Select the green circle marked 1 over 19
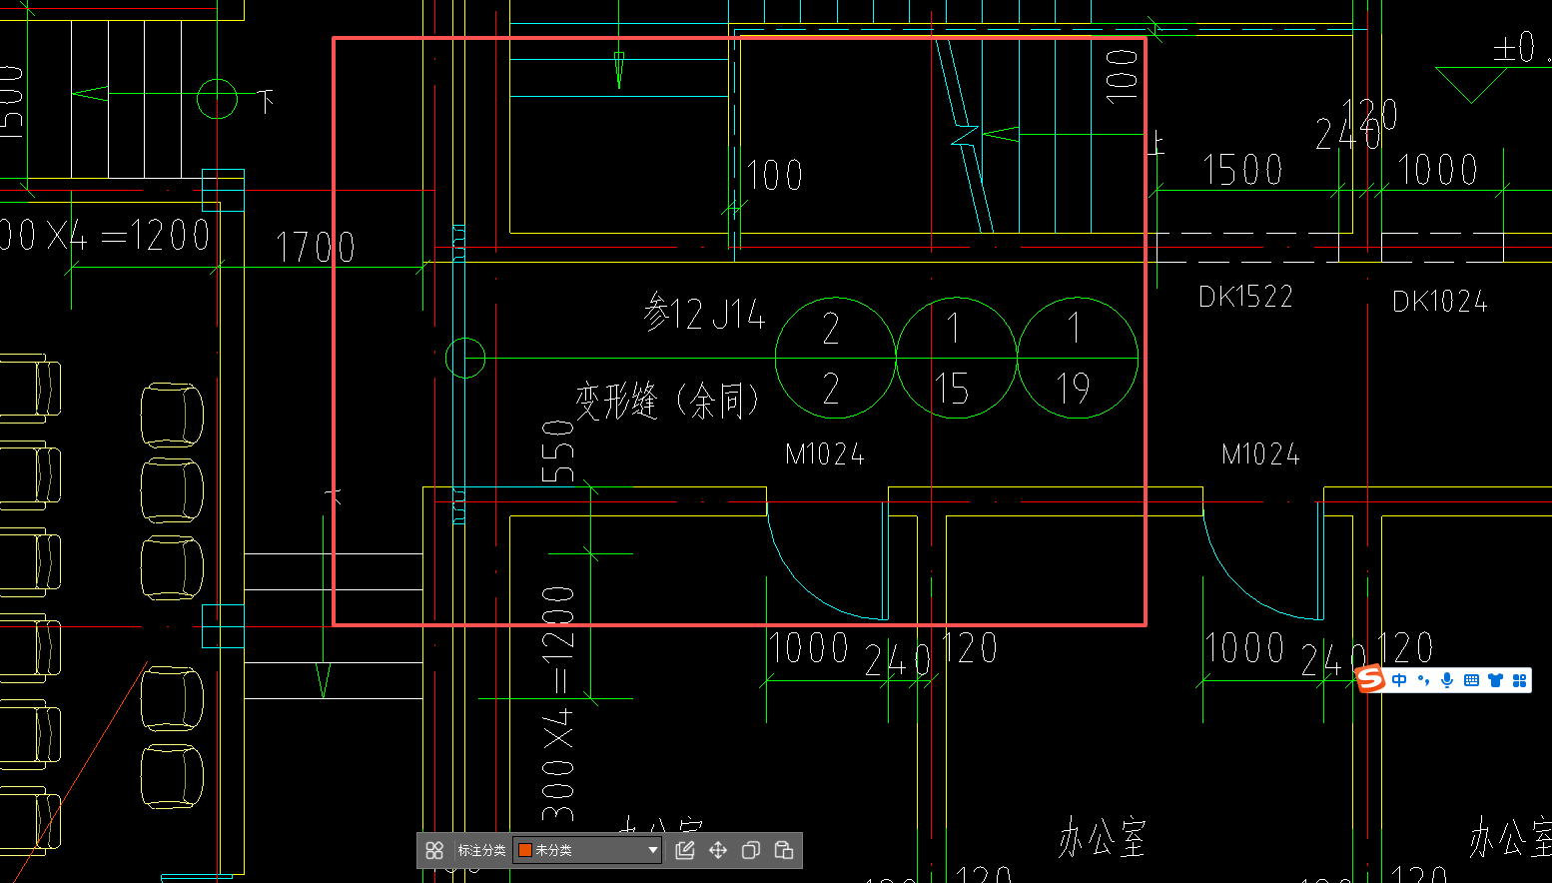Viewport: 1552px width, 883px height. point(1077,358)
